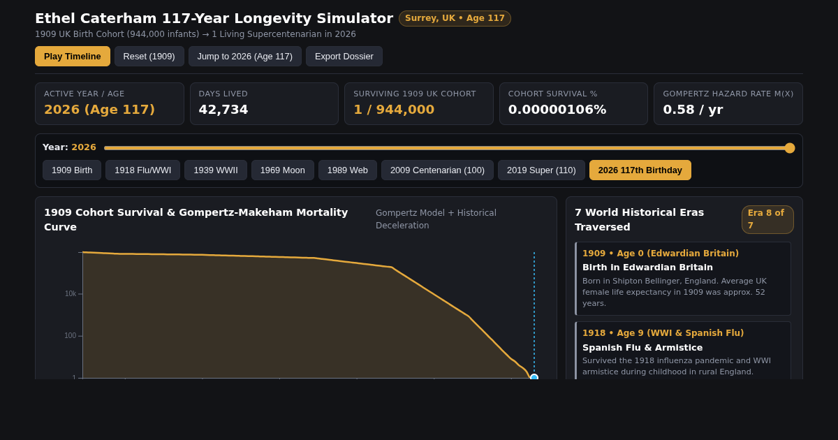This screenshot has height=440, width=838.
Task: Click the 1909 Cohort Survival chart title
Action: (196, 219)
